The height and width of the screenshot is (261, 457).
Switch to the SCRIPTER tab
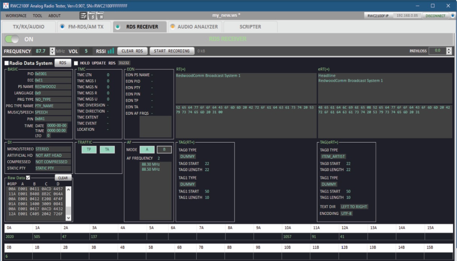pos(250,27)
